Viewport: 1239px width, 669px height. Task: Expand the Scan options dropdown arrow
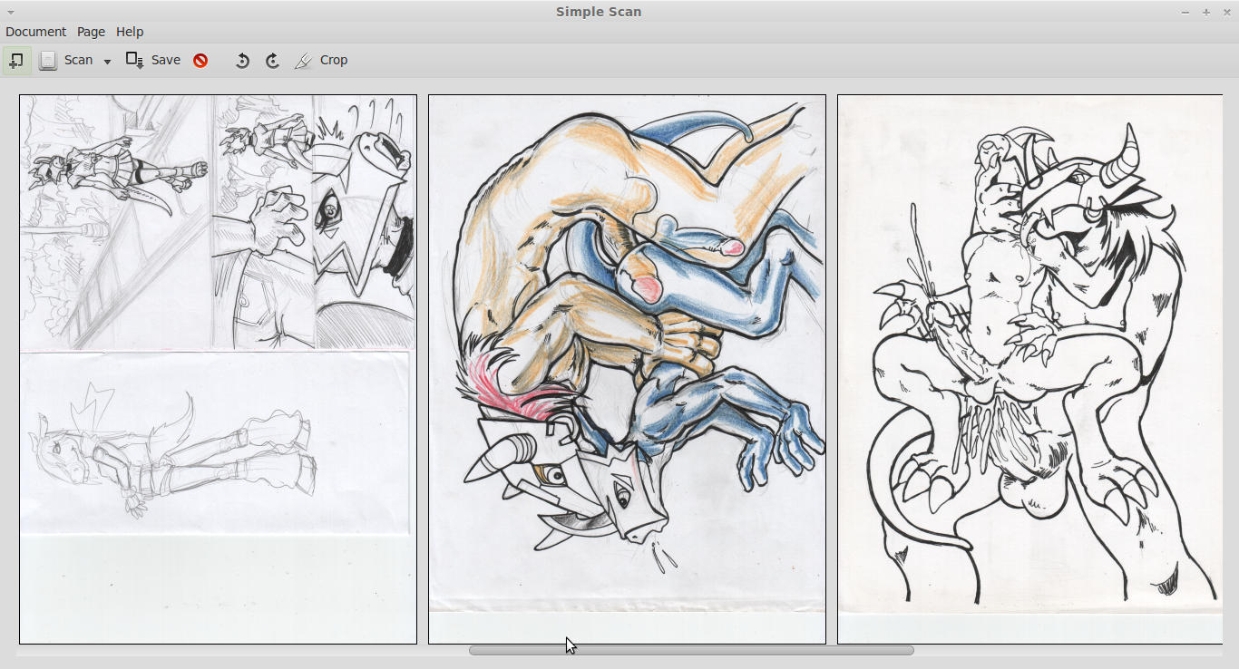click(107, 61)
